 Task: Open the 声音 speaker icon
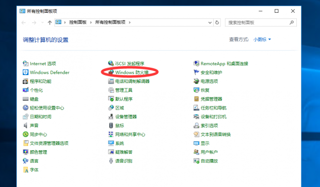pyautogui.click(x=26, y=125)
